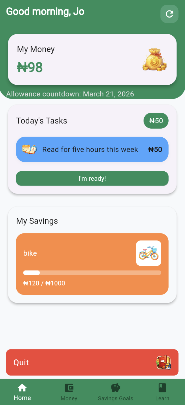
Task: Select the Home icon in the bottom navigation
Action: (22, 387)
